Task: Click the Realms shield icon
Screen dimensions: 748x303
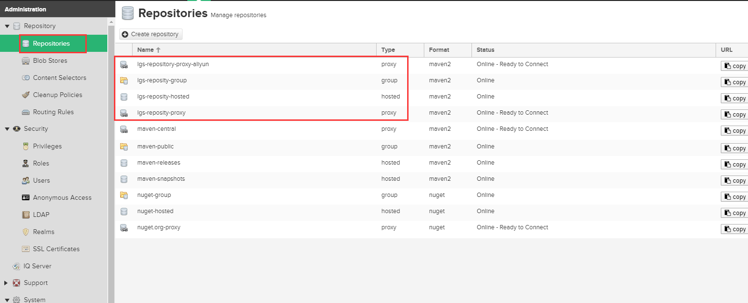Action: (26, 232)
